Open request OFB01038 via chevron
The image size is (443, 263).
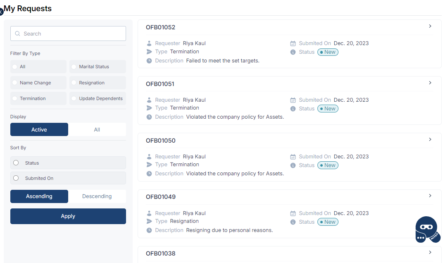point(430,252)
